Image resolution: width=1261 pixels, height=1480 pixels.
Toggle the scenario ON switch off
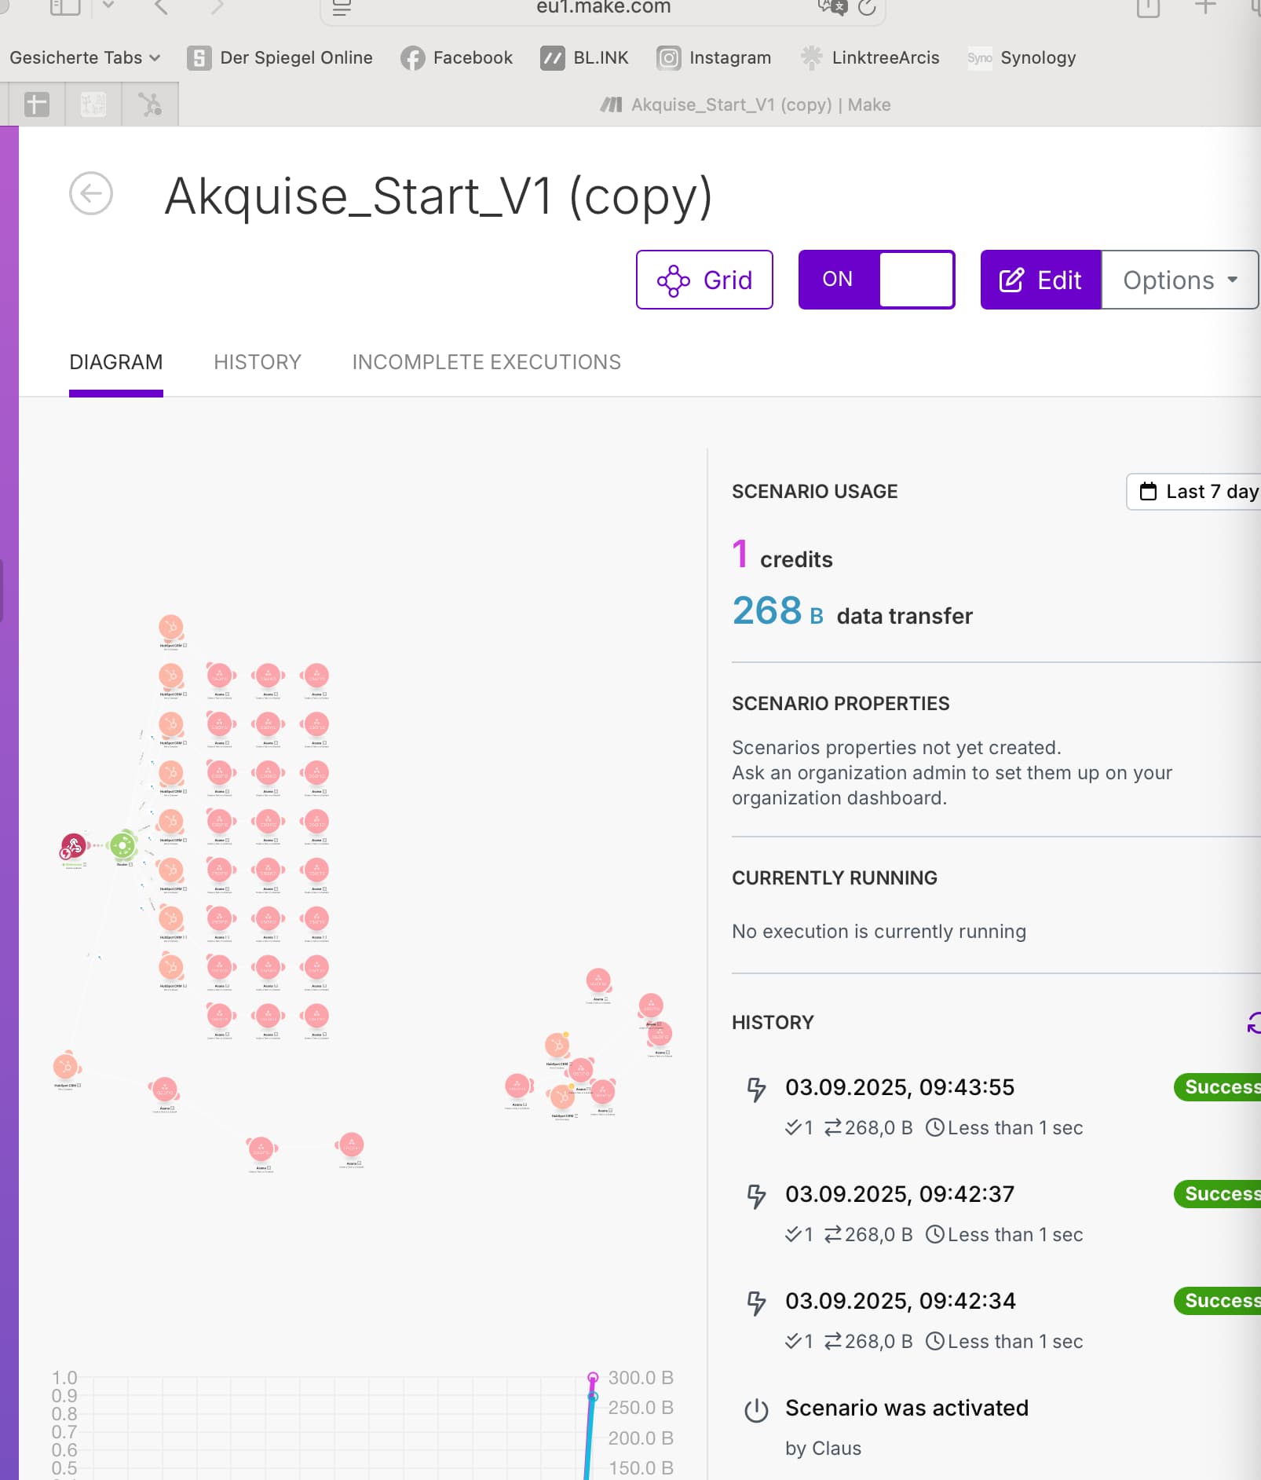876,280
